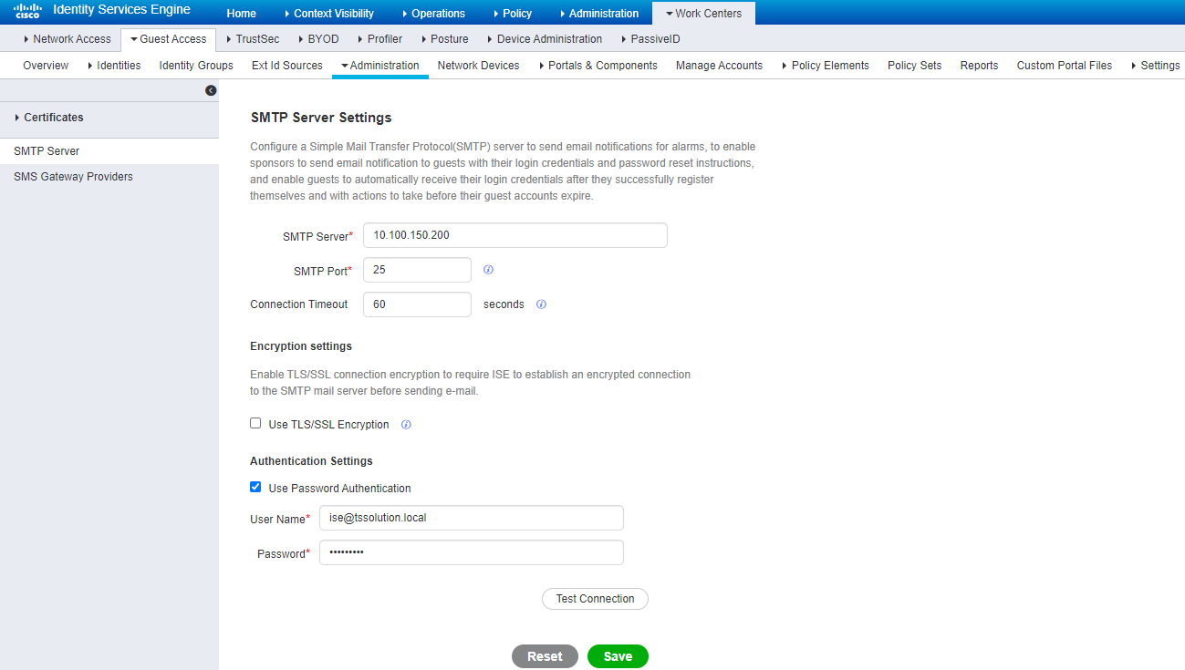
Task: Open the Reports tab
Action: (x=979, y=66)
